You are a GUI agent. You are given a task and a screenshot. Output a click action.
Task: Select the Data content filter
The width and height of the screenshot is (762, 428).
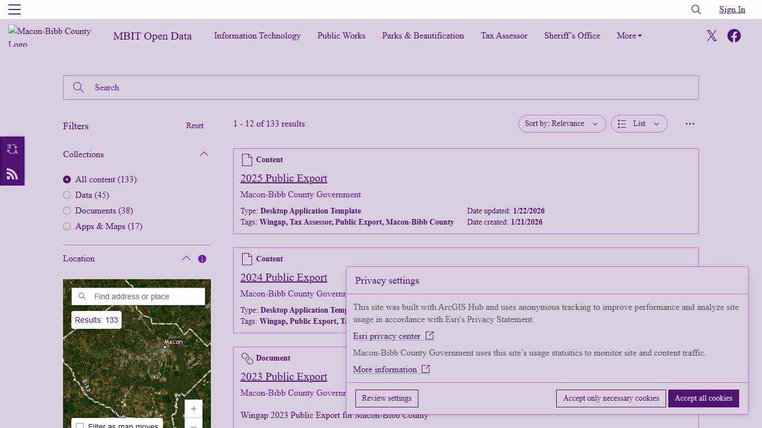(x=67, y=195)
